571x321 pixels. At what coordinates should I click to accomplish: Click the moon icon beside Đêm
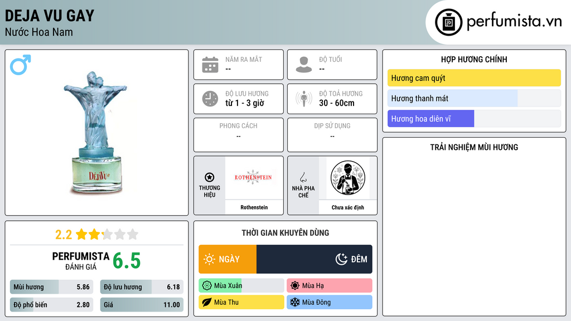[x=341, y=259]
